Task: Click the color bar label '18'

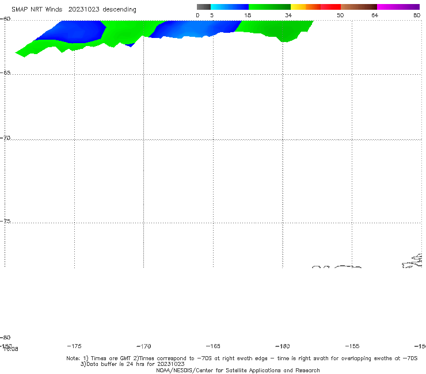Action: coord(248,15)
